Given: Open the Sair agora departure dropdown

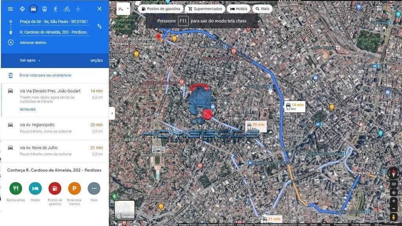Looking at the screenshot, I should (30, 60).
